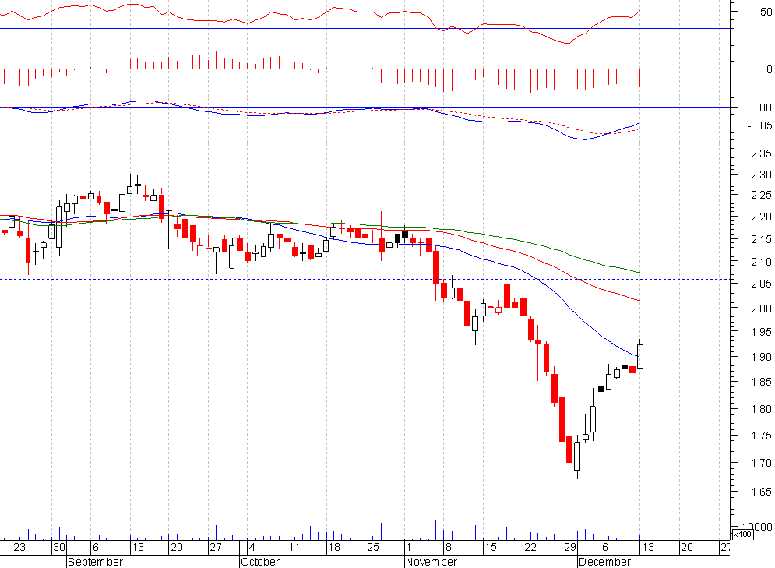Click the October 4 date label

click(252, 547)
